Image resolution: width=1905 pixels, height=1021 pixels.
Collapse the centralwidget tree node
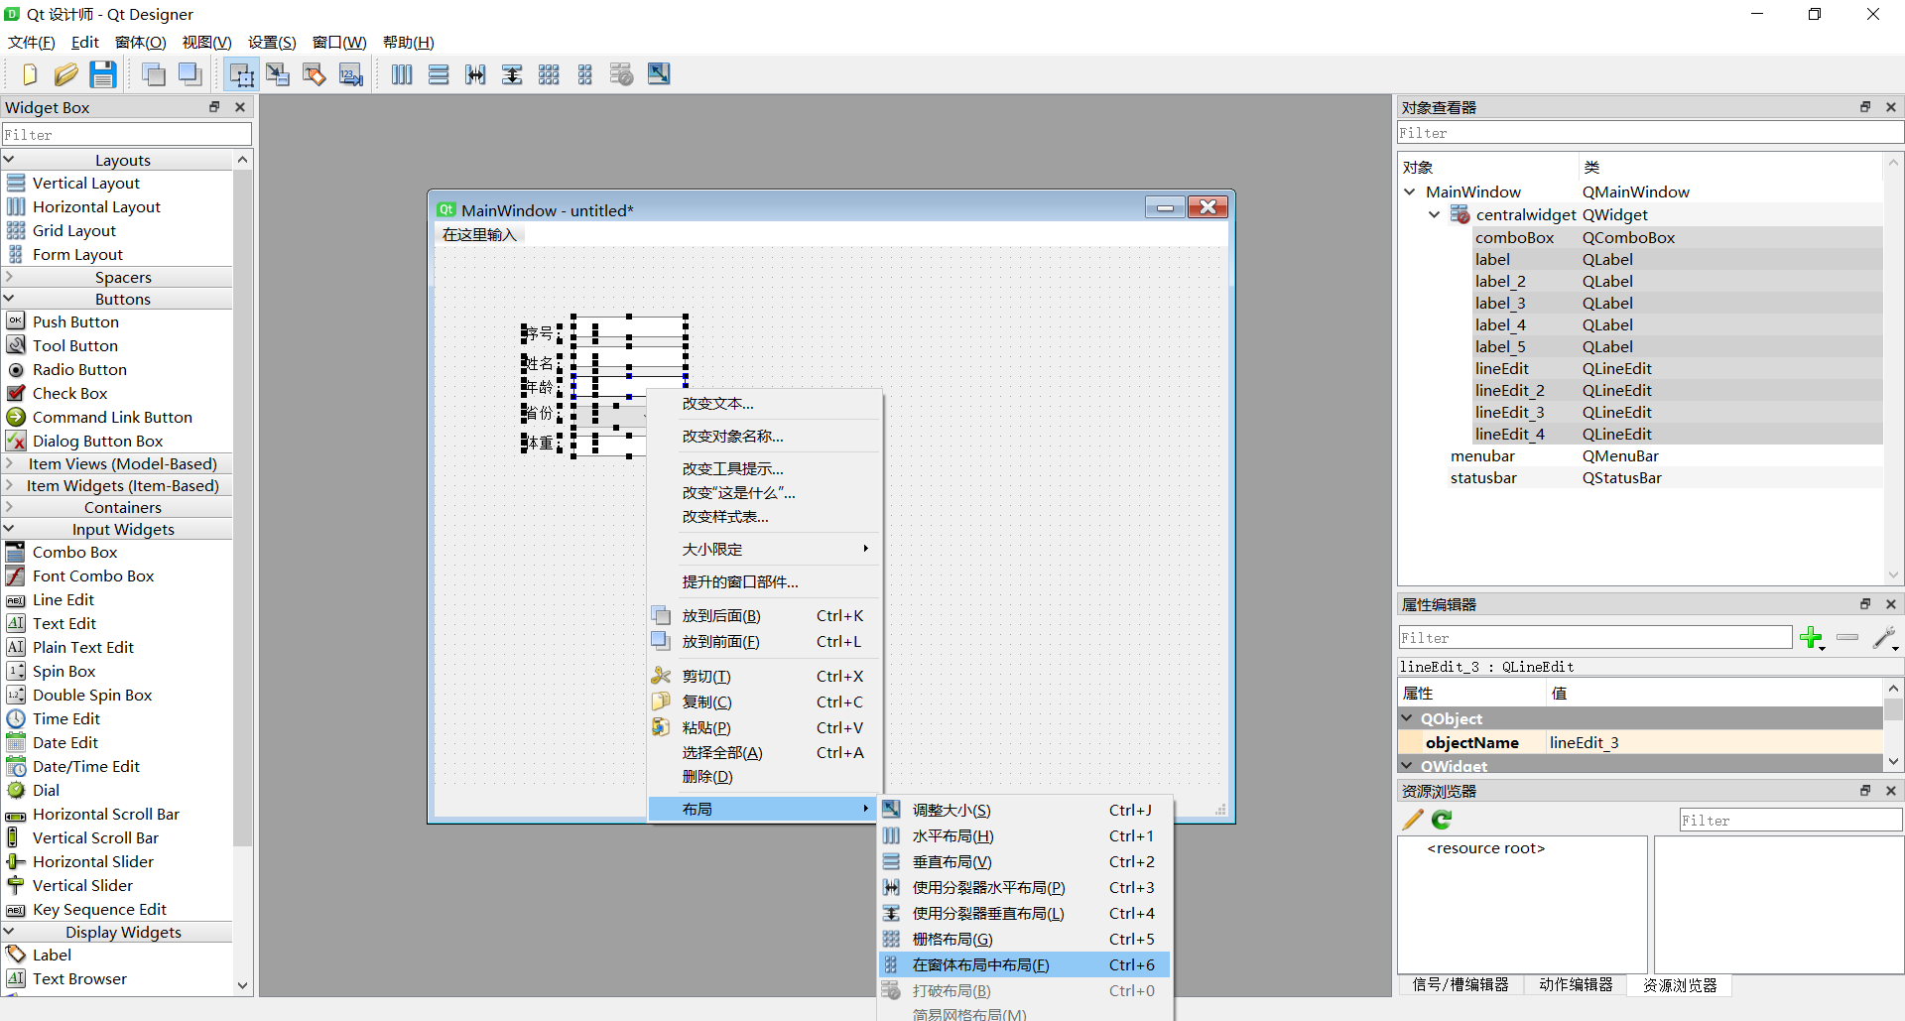coord(1434,214)
